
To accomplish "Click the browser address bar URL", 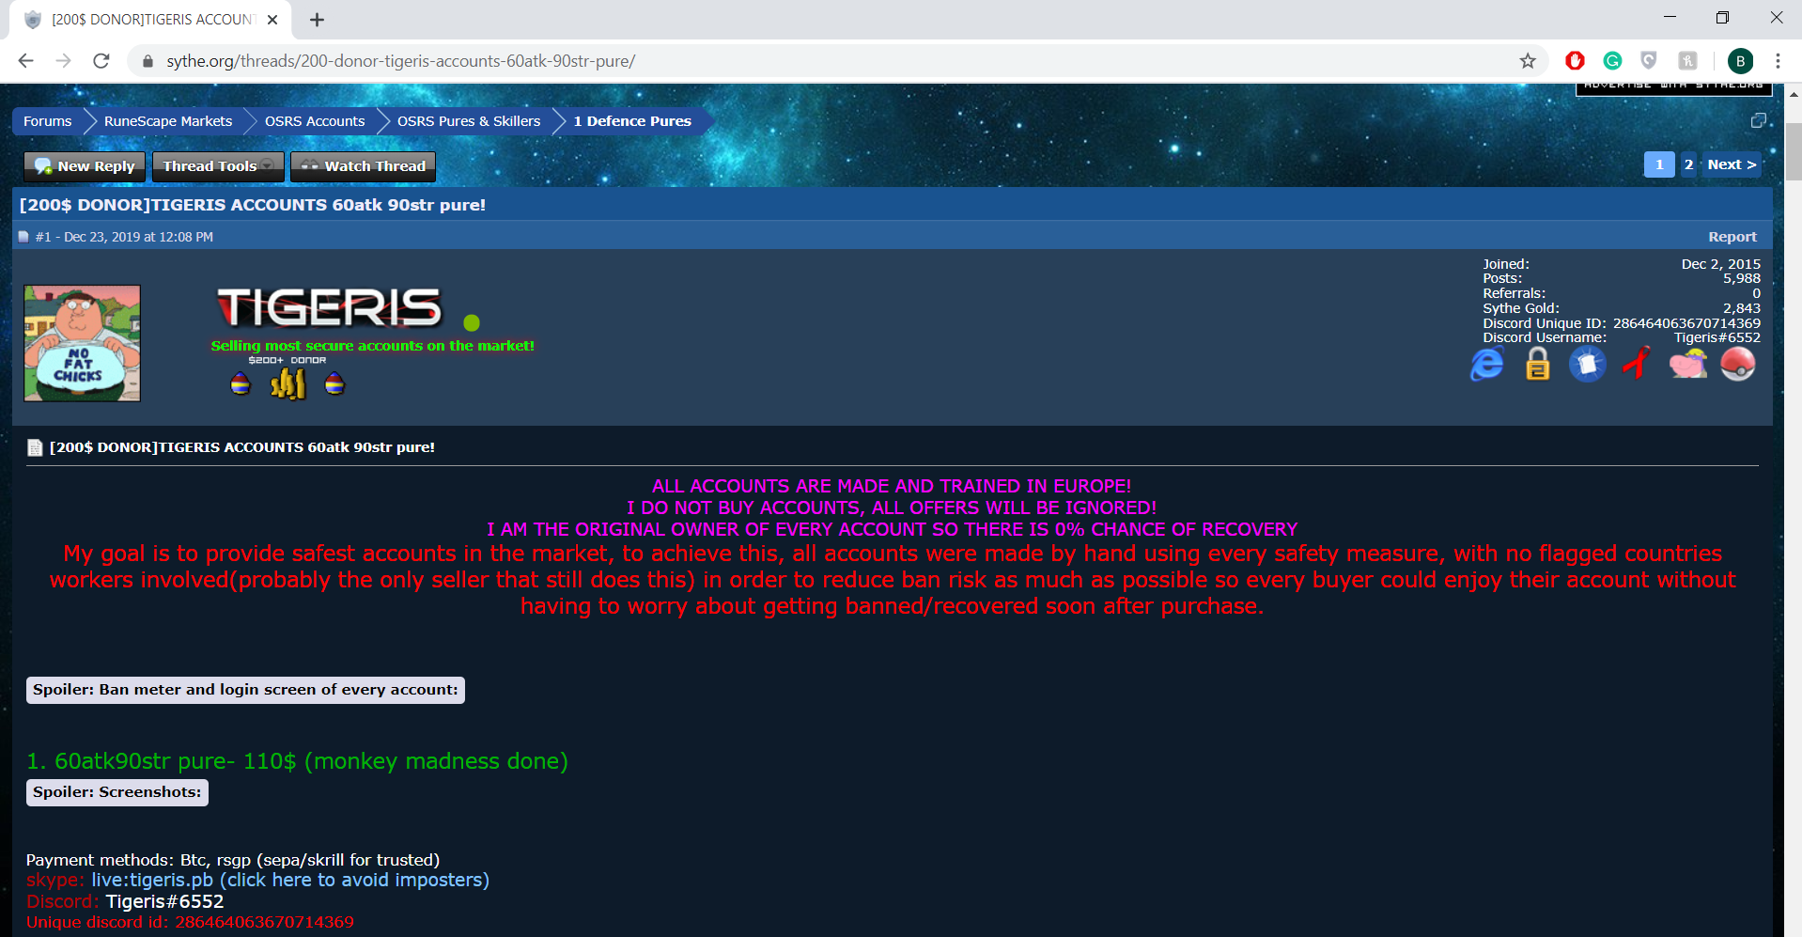I will click(x=401, y=61).
